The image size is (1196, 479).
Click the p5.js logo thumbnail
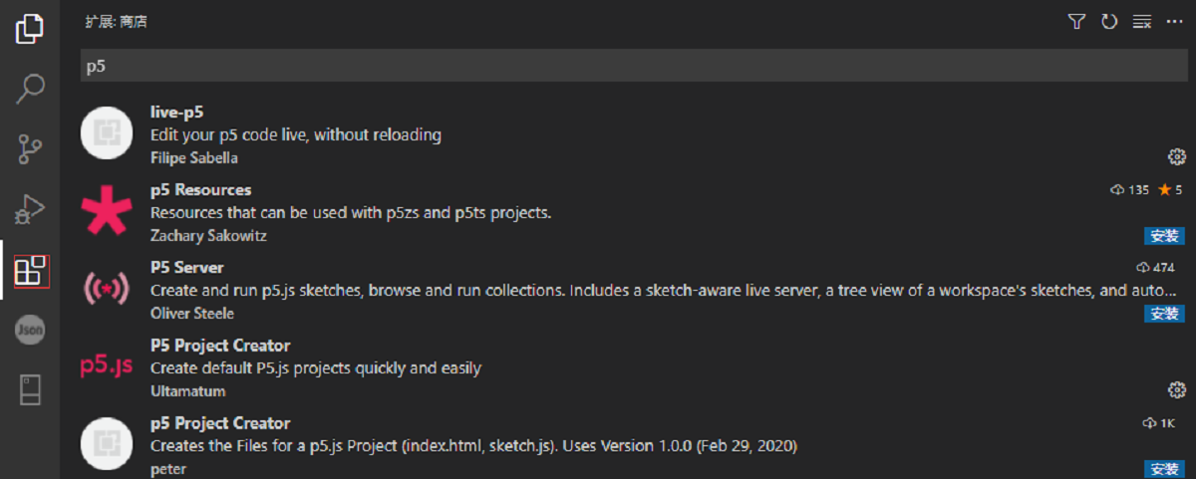(x=107, y=366)
